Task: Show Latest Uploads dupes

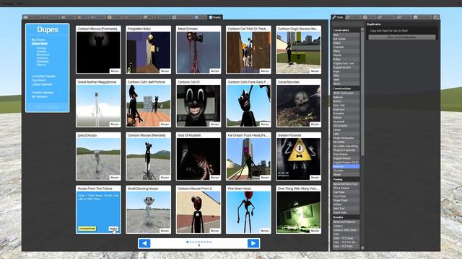Action: click(42, 84)
